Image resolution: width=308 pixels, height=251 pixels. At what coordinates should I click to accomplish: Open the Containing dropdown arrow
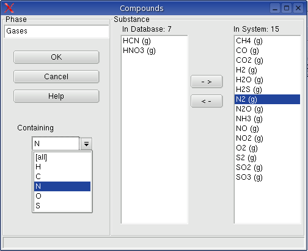[86, 144]
